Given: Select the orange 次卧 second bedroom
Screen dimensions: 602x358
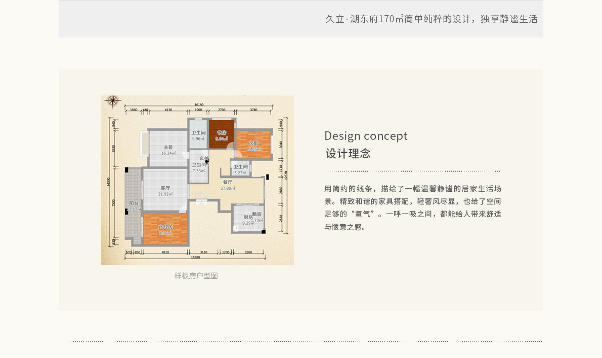Looking at the screenshot, I should [253, 145].
